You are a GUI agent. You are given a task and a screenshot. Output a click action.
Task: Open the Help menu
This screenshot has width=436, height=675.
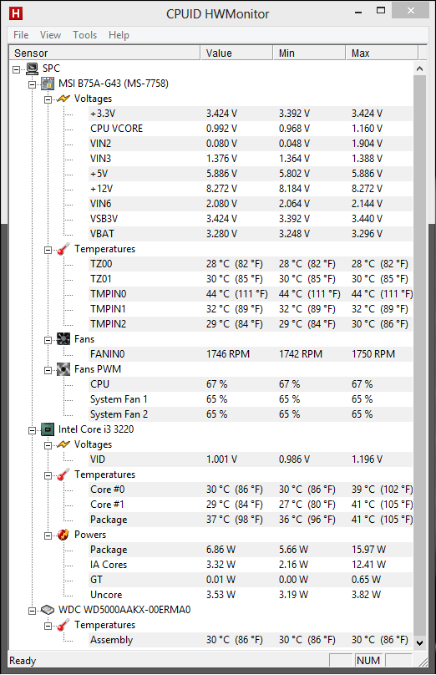[x=119, y=35]
